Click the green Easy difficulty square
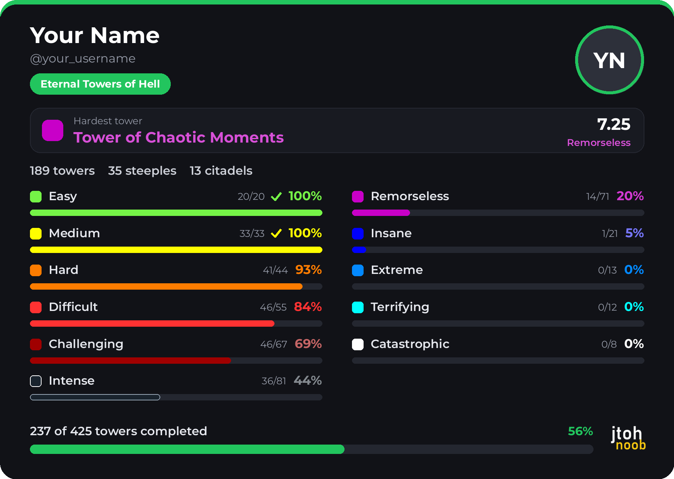Viewport: 674px width, 479px height. (36, 196)
